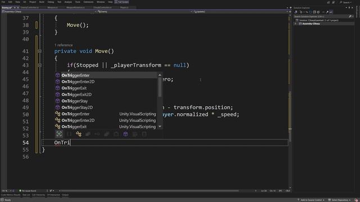Collapse the Move() method outline at line 41

coord(39,51)
